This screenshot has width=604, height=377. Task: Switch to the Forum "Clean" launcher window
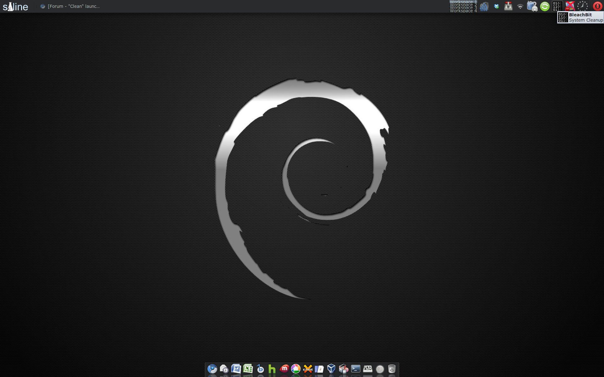click(x=70, y=6)
